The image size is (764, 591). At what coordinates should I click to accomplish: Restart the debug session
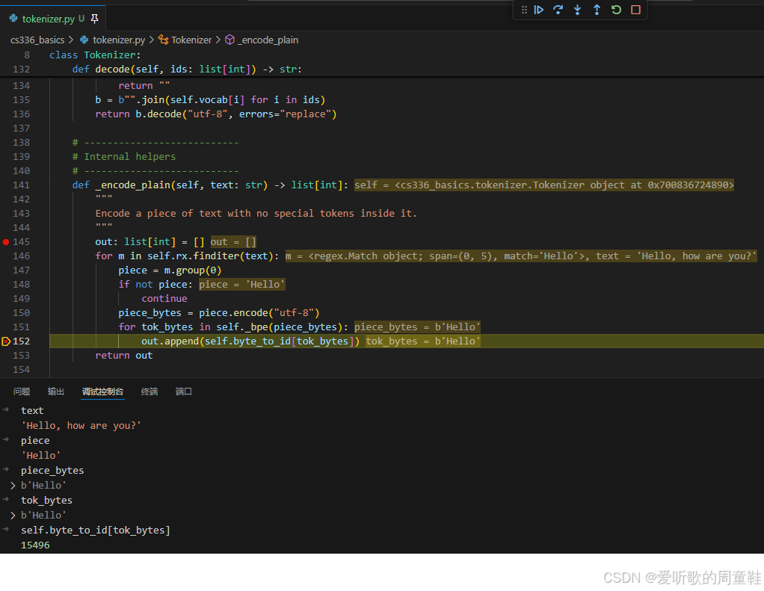(x=617, y=10)
